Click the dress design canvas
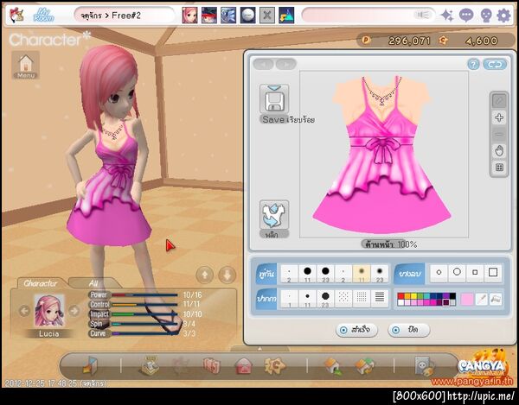Screen dimensions: 519x405 384,155
